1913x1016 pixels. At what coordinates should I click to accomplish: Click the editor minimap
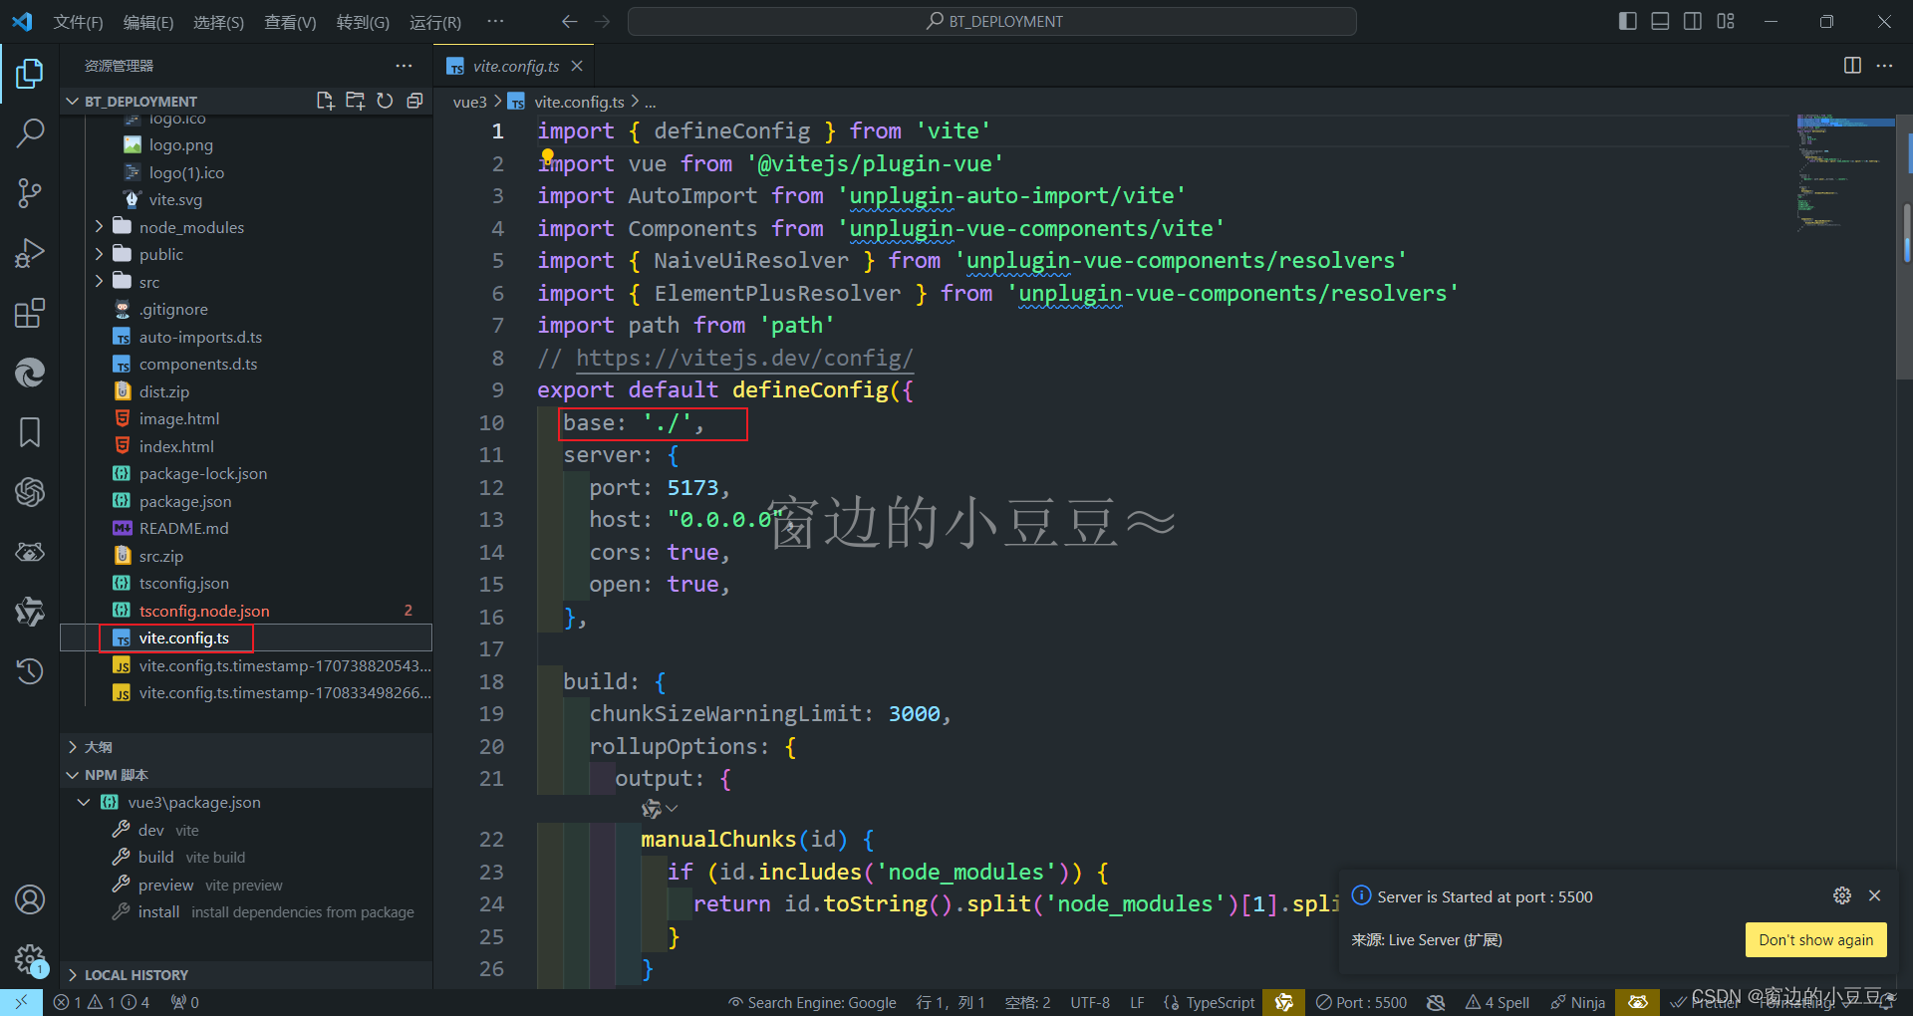coord(1845,174)
